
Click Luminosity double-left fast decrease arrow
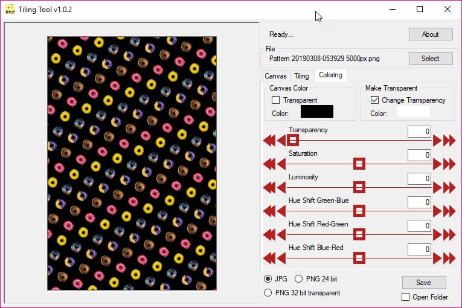(269, 188)
